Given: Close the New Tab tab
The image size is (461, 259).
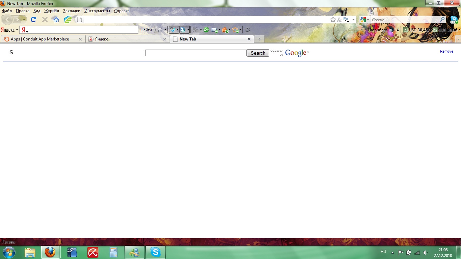Looking at the screenshot, I should click(249, 39).
